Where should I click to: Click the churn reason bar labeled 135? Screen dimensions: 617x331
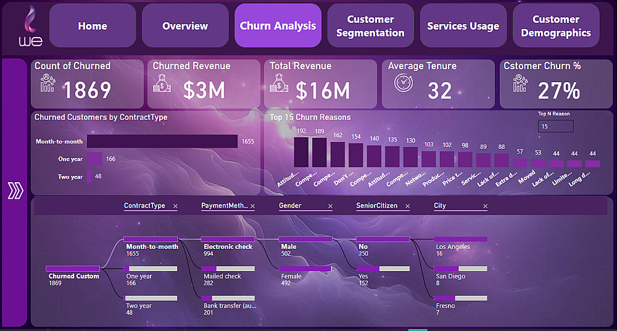392,156
